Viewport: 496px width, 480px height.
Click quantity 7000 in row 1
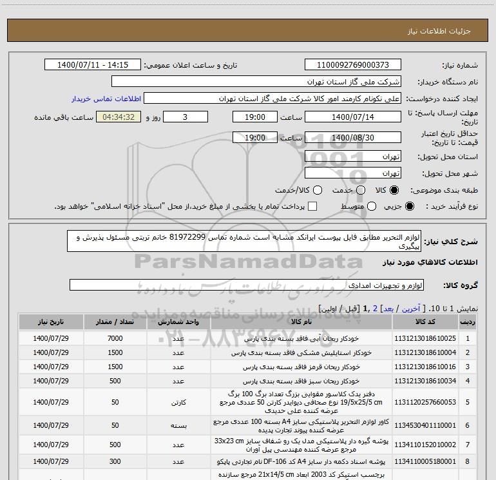click(115, 338)
